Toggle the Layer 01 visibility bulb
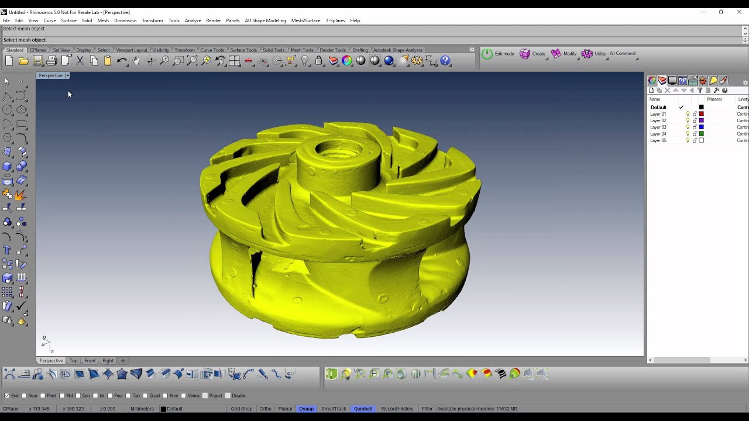The width and height of the screenshot is (749, 421). point(688,114)
